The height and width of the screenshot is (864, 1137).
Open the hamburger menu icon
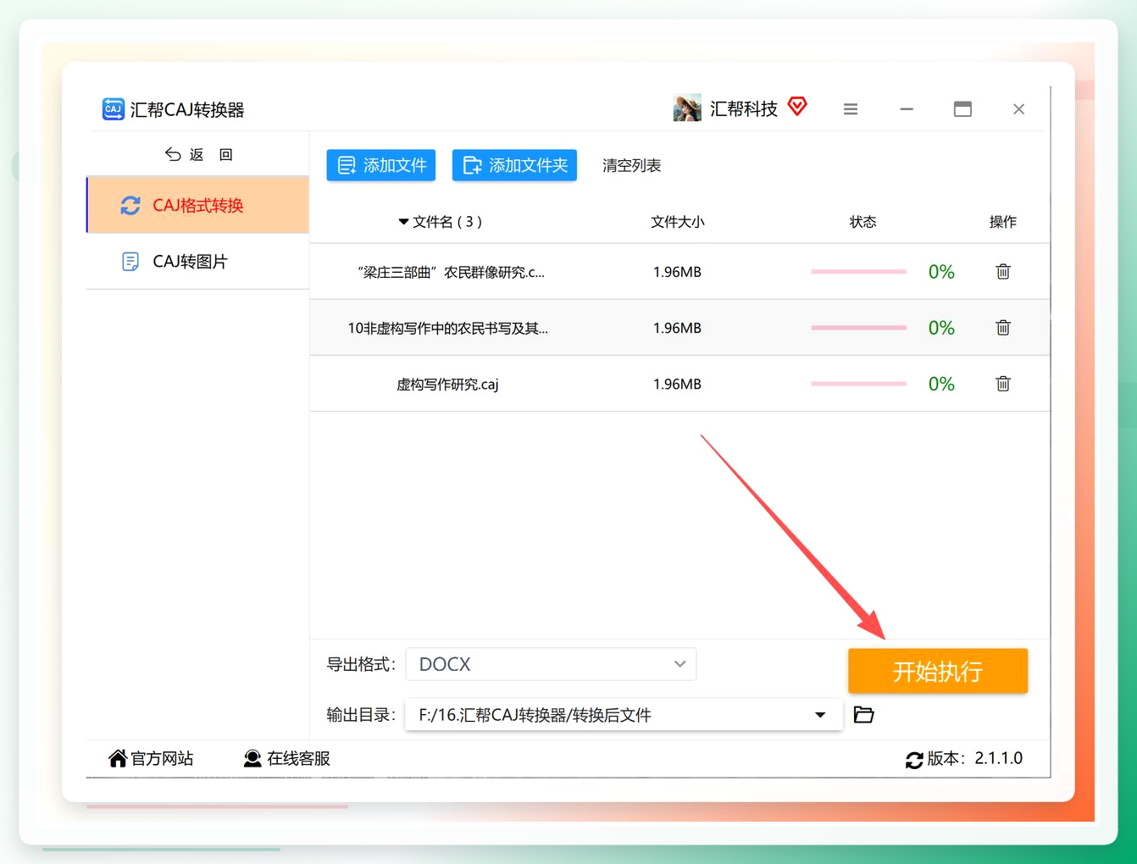pos(851,109)
